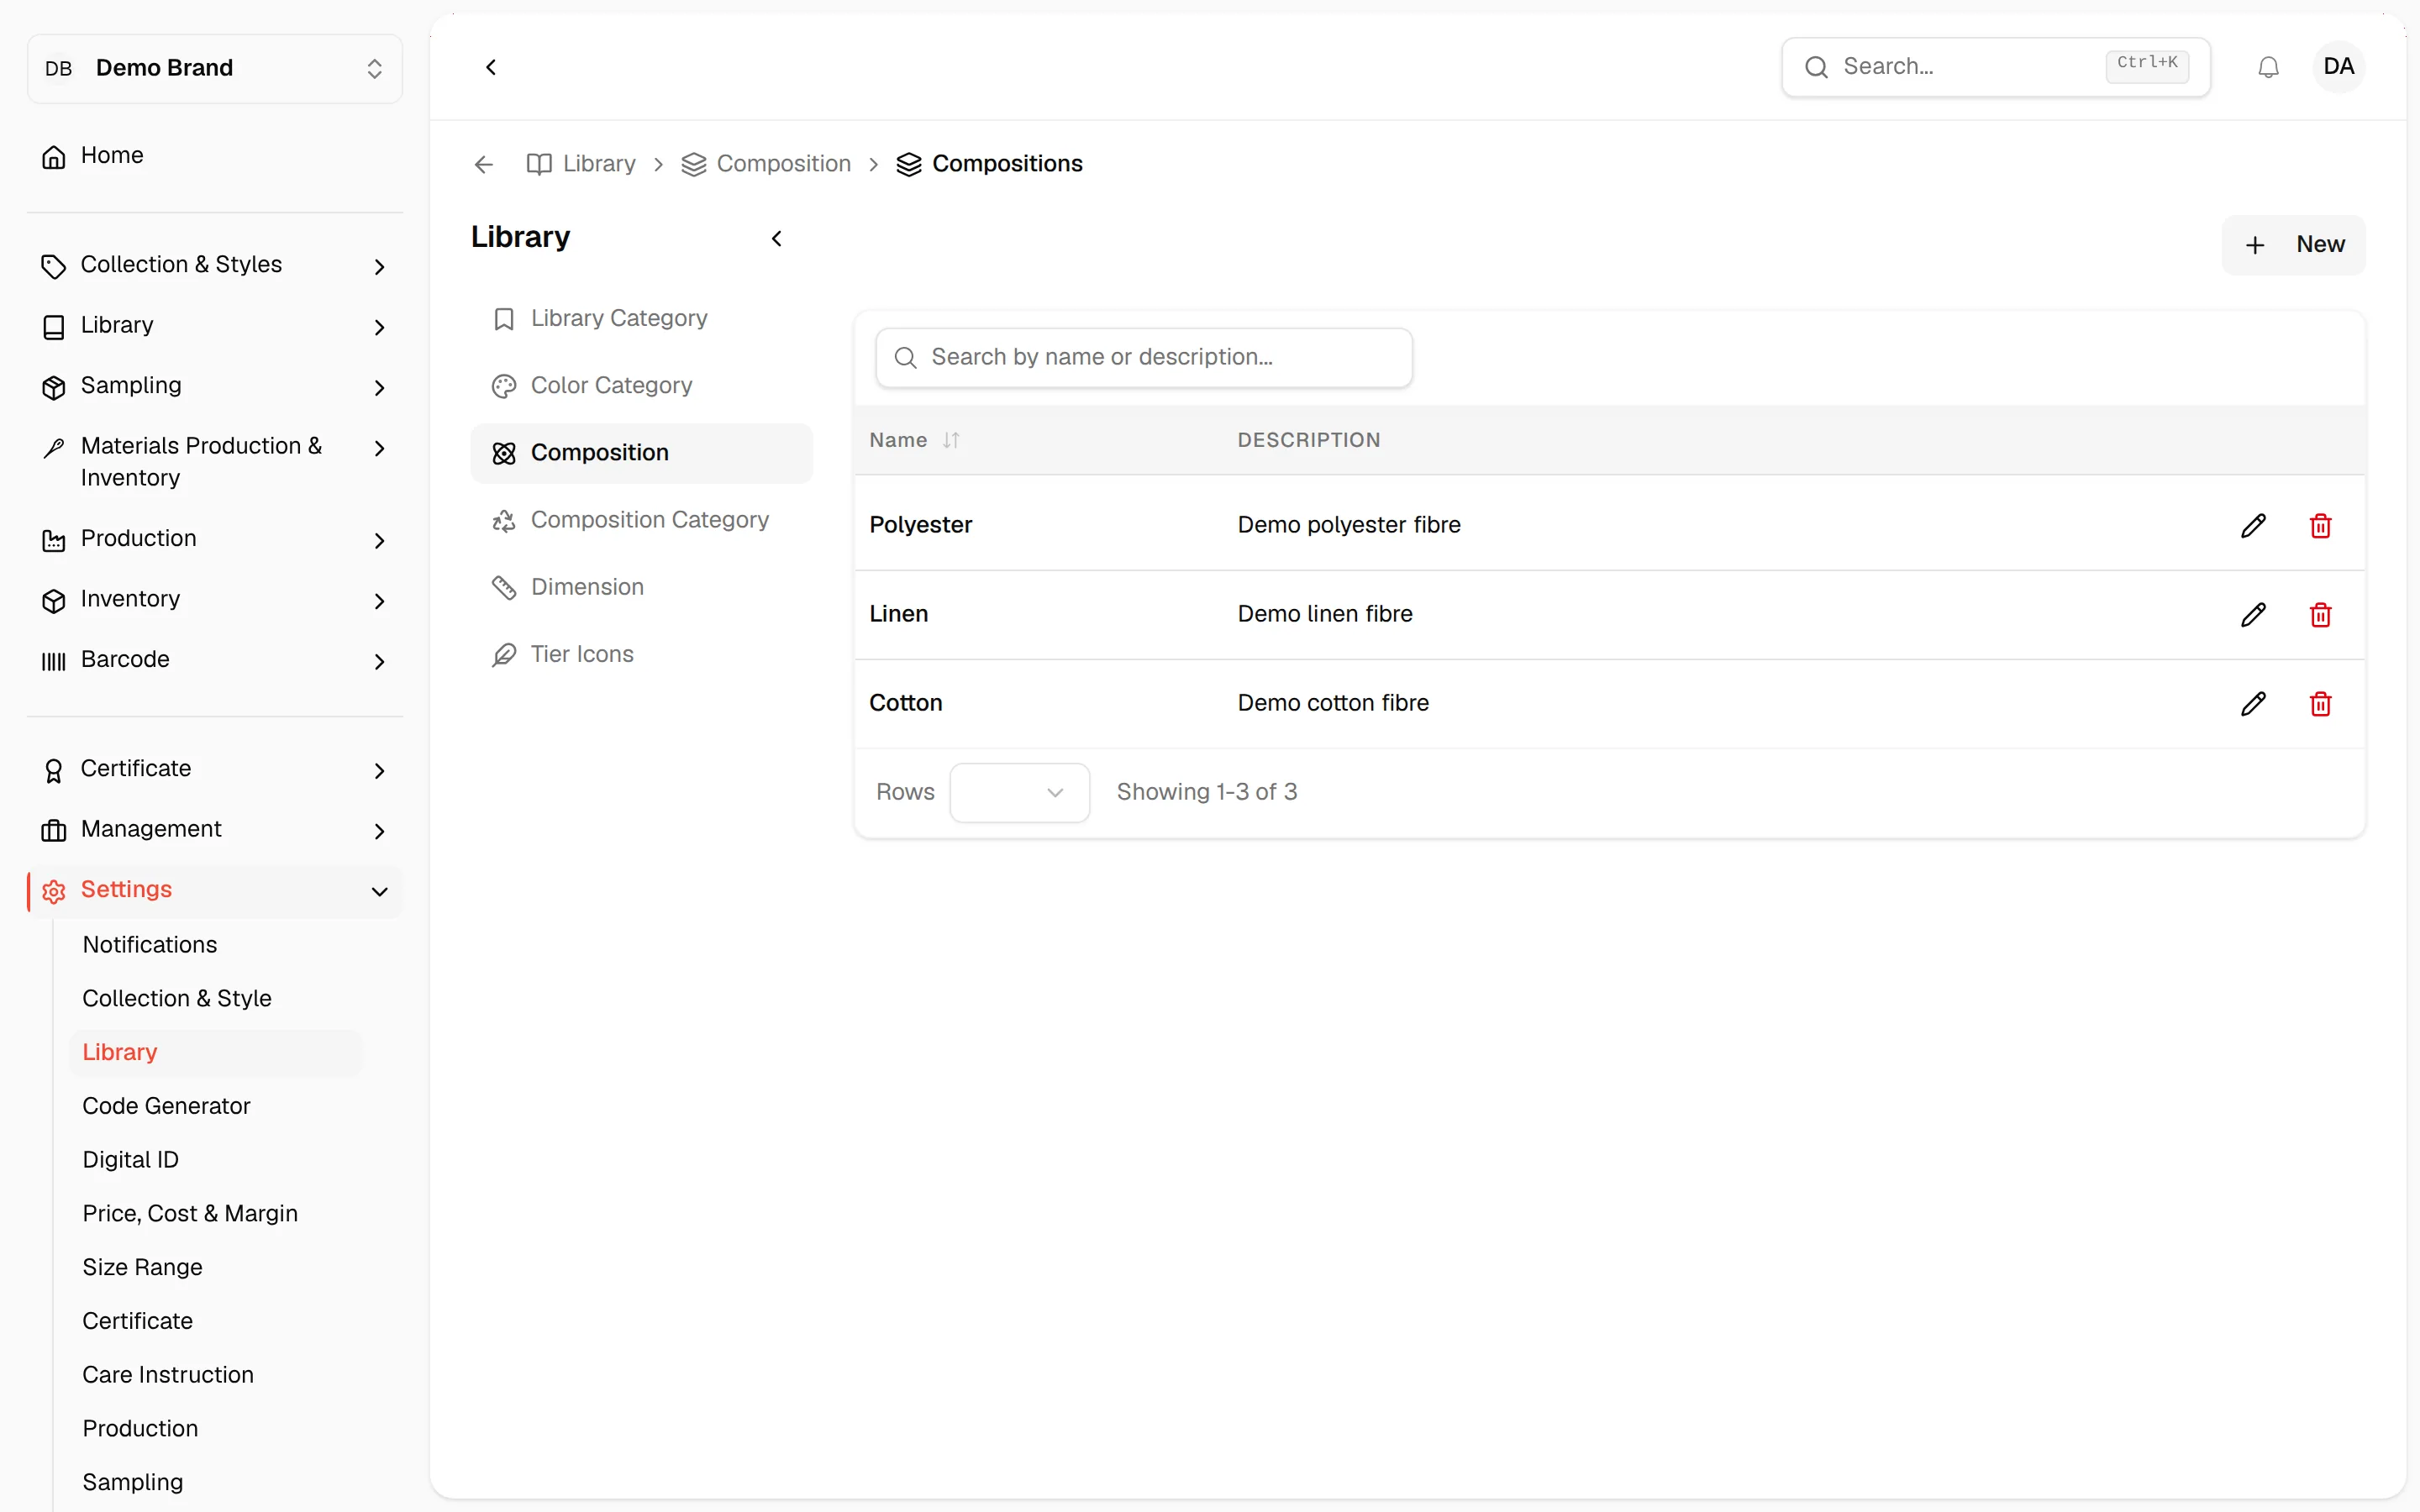Select the Dimension tab
The width and height of the screenshot is (2420, 1512).
point(641,587)
